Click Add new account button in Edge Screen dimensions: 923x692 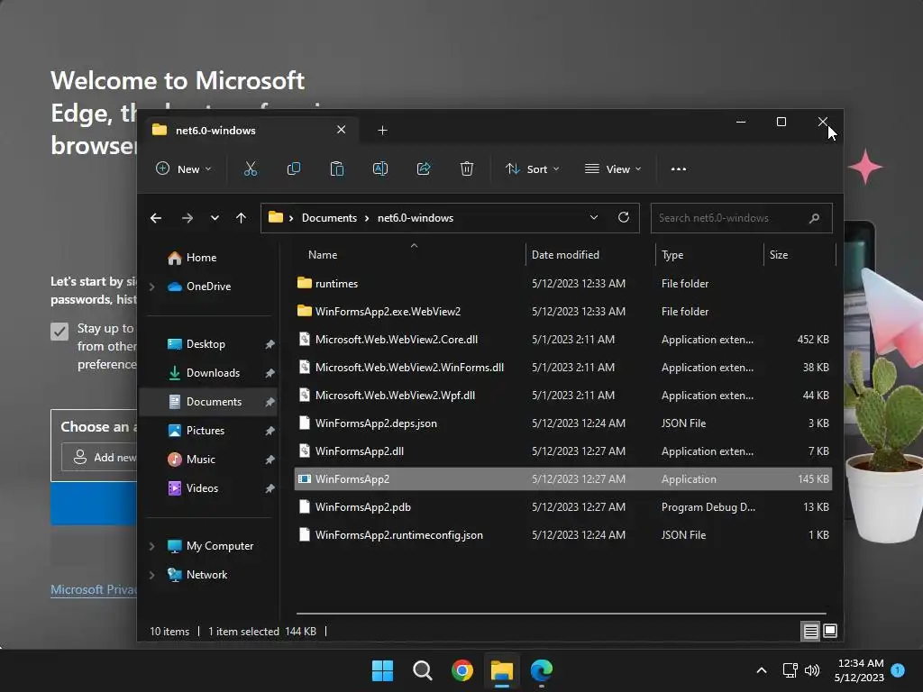[x=100, y=457]
